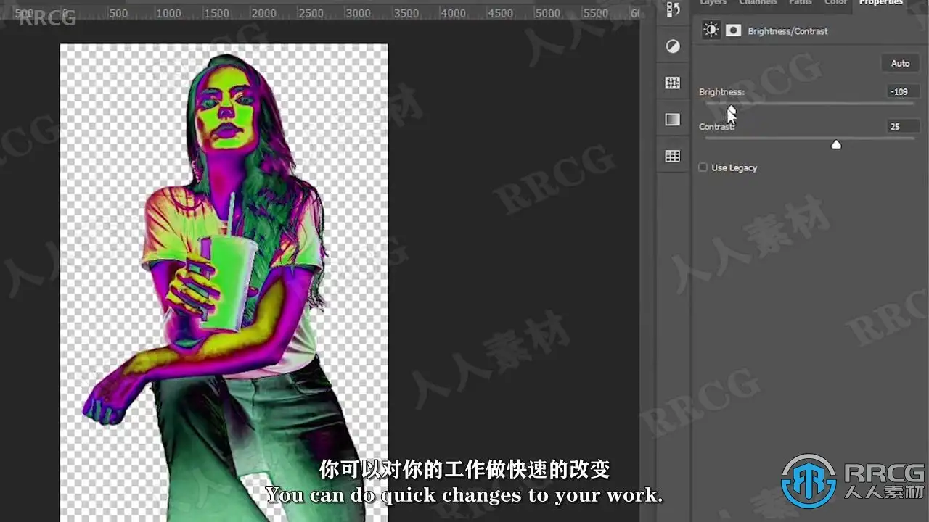This screenshot has height=522, width=929.
Task: Open the Gradients panel icon
Action: click(673, 119)
